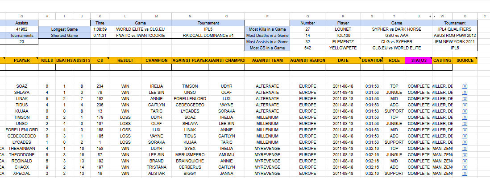The height and width of the screenshot is (178, 490).
Task: Click the Most CS in a Game cell
Action: click(267, 48)
